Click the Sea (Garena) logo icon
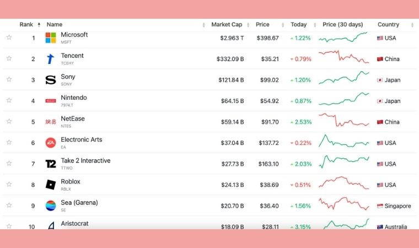This screenshot has width=419, height=248. click(x=51, y=206)
